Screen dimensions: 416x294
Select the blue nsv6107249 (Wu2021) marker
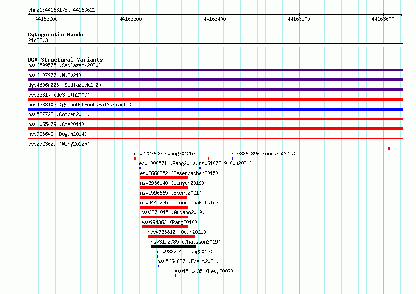point(200,168)
